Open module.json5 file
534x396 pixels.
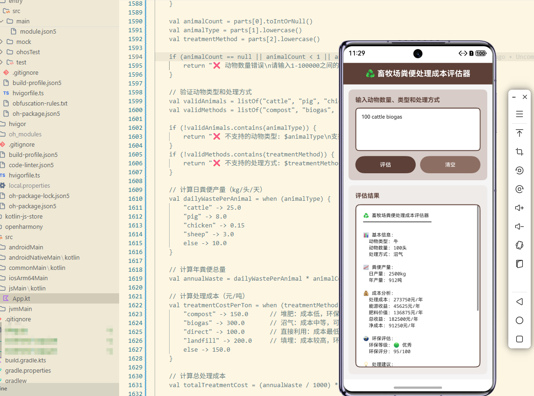click(38, 31)
